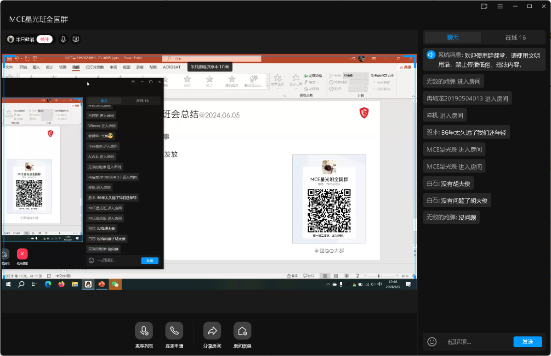Open File Explorer from the shared taskbar

click(x=75, y=284)
